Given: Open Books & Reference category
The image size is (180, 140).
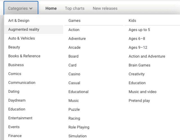Looking at the screenshot, I should pos(24,56).
